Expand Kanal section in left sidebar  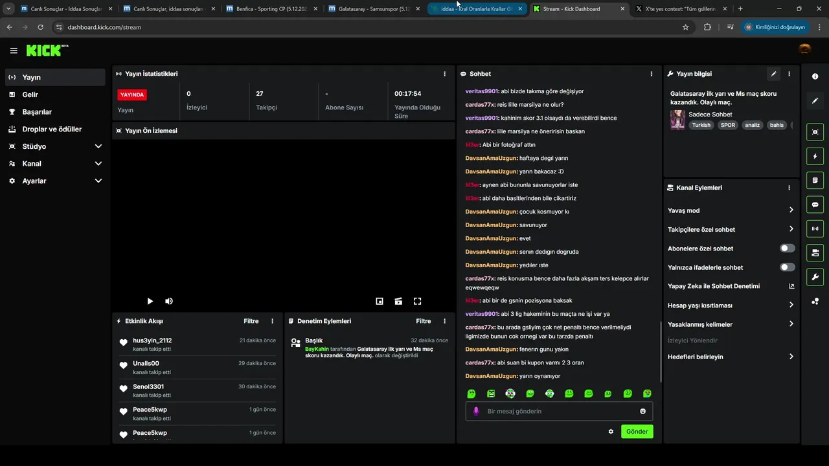point(55,164)
